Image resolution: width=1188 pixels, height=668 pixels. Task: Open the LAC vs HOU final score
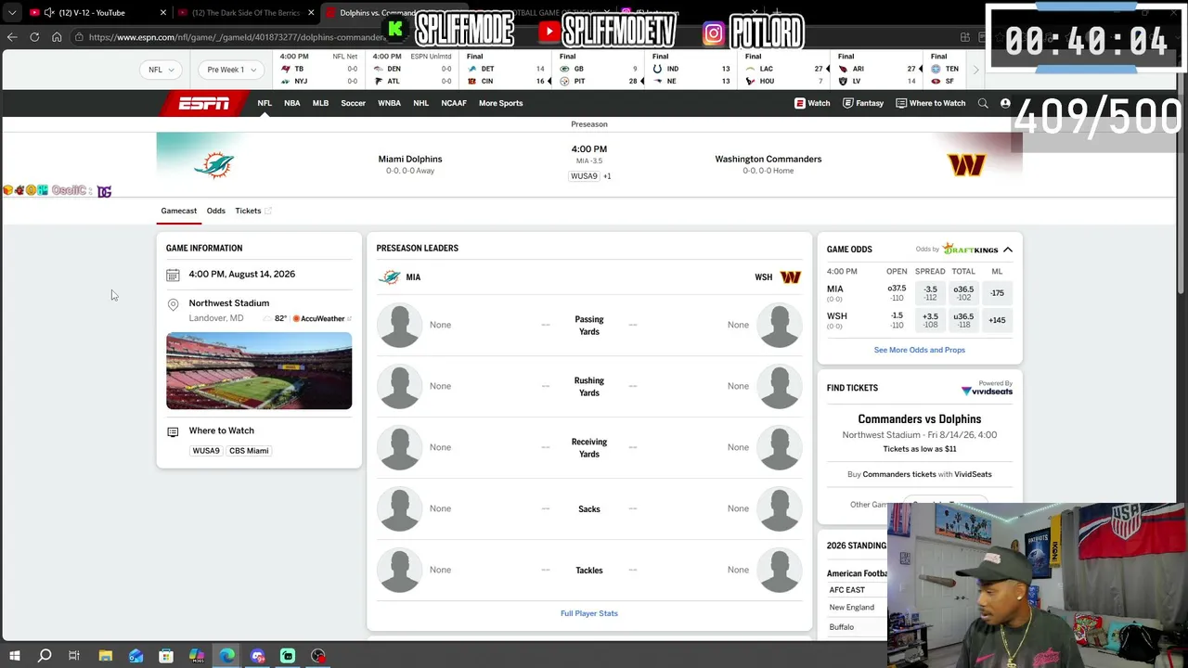782,70
